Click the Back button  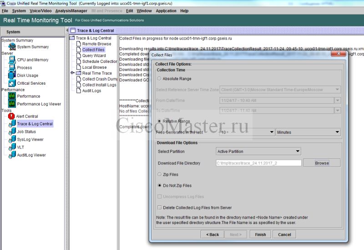pyautogui.click(x=212, y=235)
